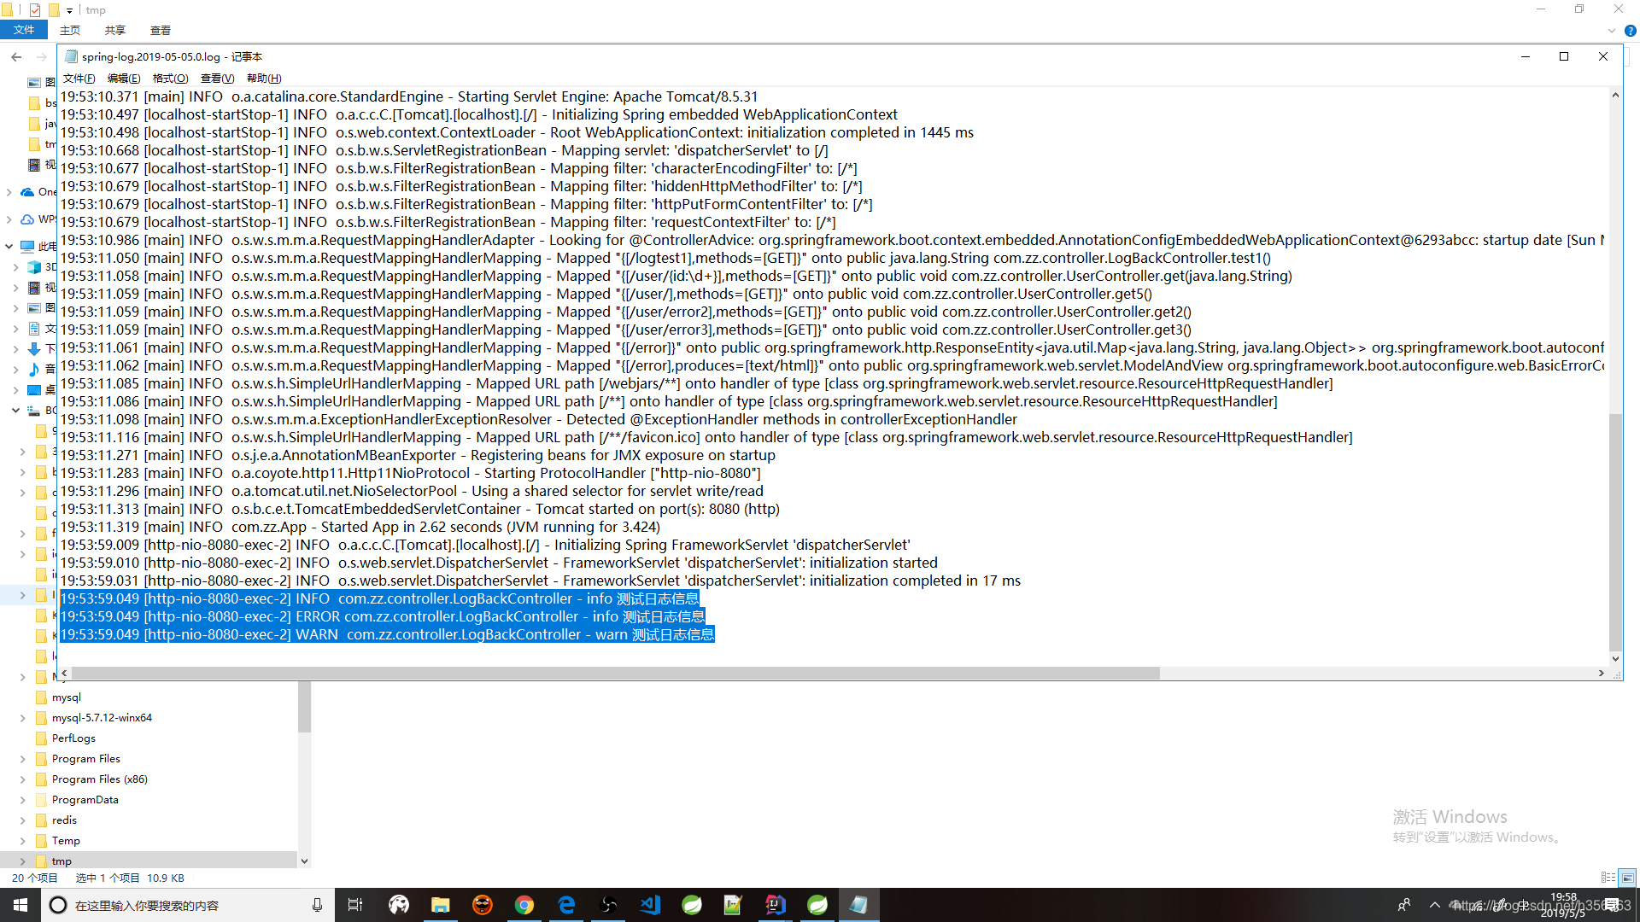1640x922 pixels.
Task: Switch to Explorer's 共享 ribbon tab
Action: [115, 30]
